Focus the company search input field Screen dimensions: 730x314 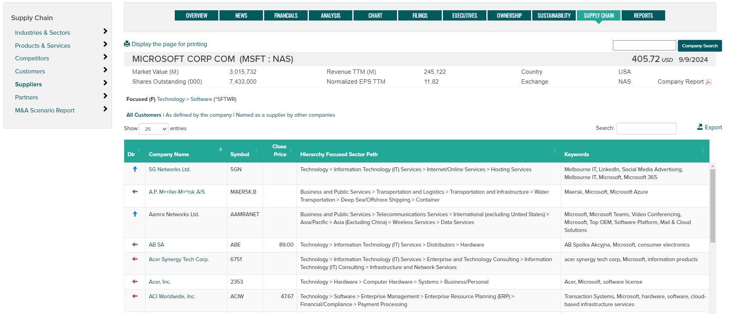pyautogui.click(x=645, y=45)
